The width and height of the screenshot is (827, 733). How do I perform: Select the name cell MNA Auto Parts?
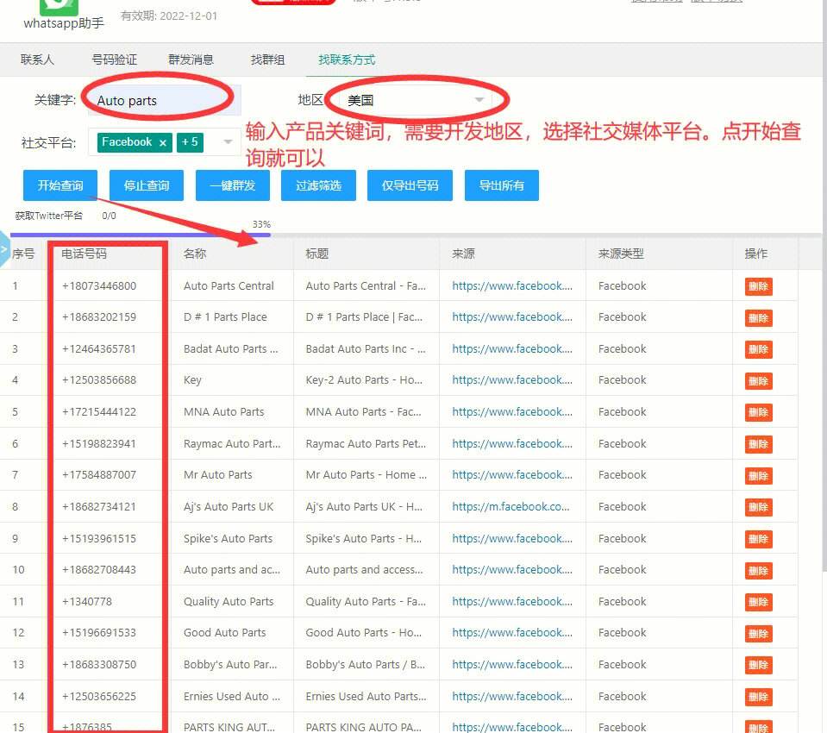click(x=223, y=412)
